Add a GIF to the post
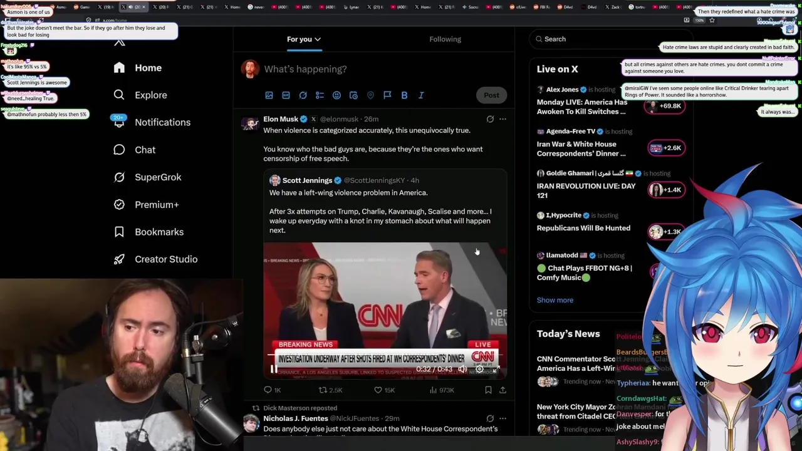Viewport: 802px width, 451px height. (286, 95)
